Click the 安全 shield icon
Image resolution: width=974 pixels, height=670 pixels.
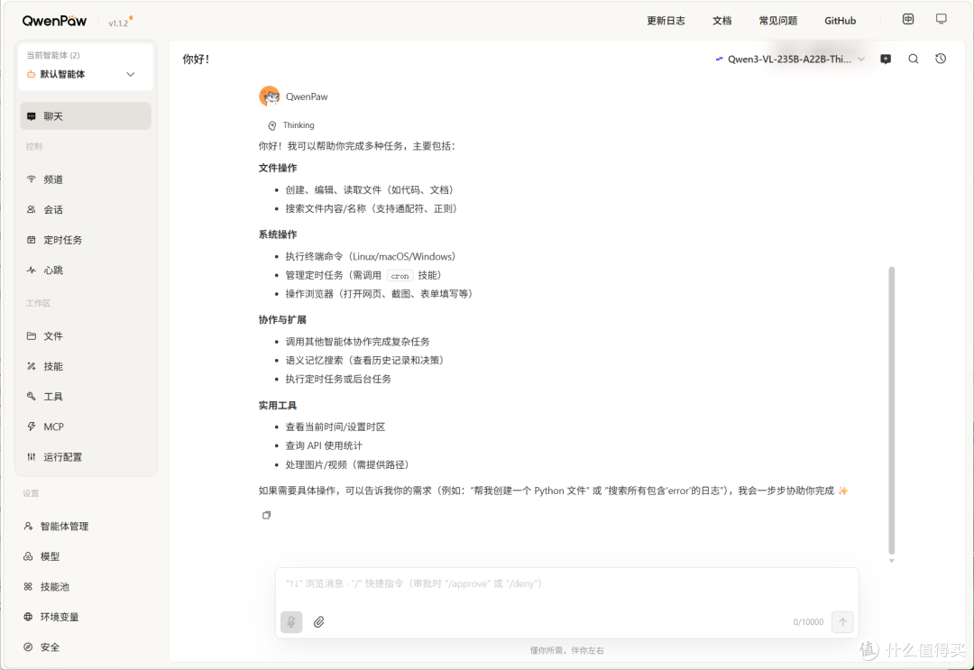pyautogui.click(x=28, y=647)
